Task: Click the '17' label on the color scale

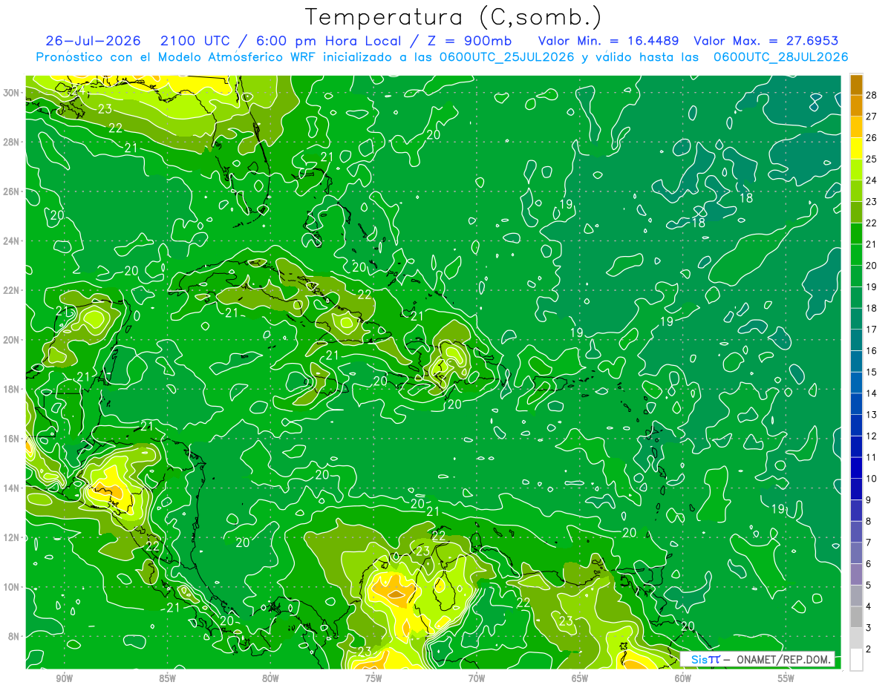Action: coord(872,330)
